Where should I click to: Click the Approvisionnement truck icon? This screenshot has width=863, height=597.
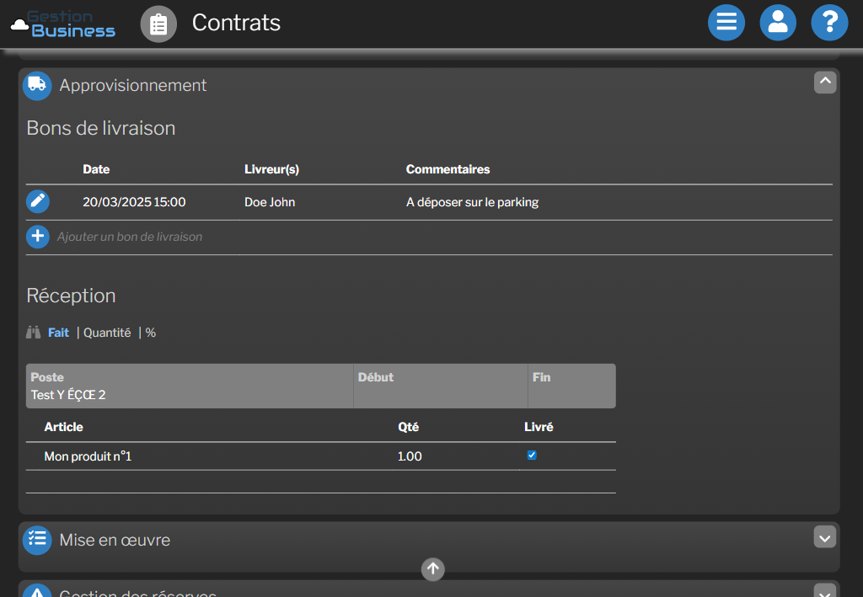(x=37, y=85)
